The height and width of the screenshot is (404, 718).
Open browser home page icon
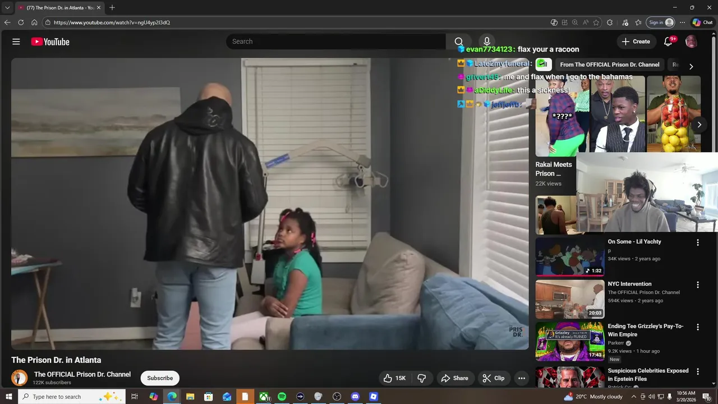(x=34, y=22)
